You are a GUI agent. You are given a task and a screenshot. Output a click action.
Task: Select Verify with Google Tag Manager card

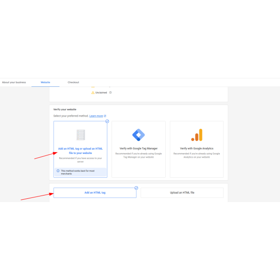click(x=139, y=149)
